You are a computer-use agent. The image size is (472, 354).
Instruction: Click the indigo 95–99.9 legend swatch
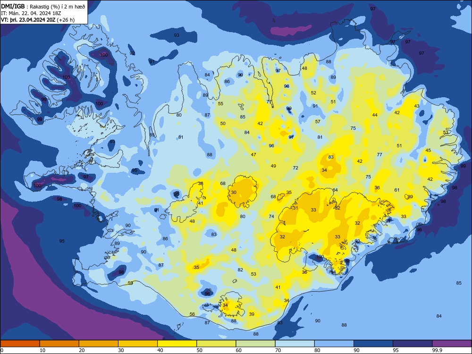pos(413,344)
